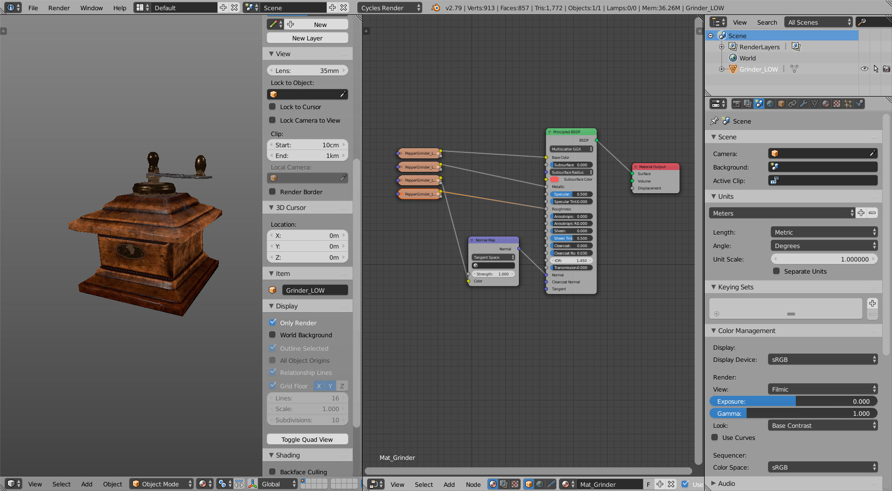Screen dimensions: 892x491
Task: Adjust the Exposure slider
Action: point(794,401)
